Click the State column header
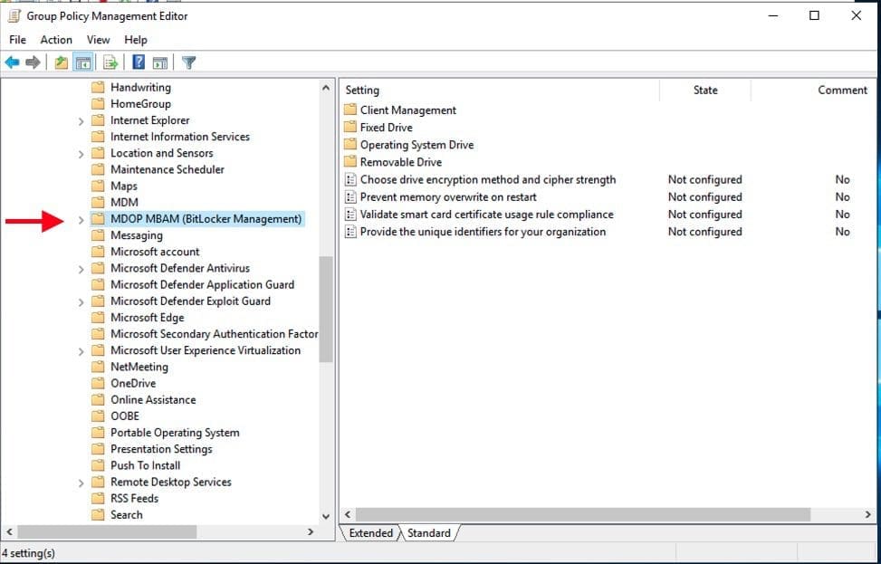Image resolution: width=881 pixels, height=564 pixels. 704,91
